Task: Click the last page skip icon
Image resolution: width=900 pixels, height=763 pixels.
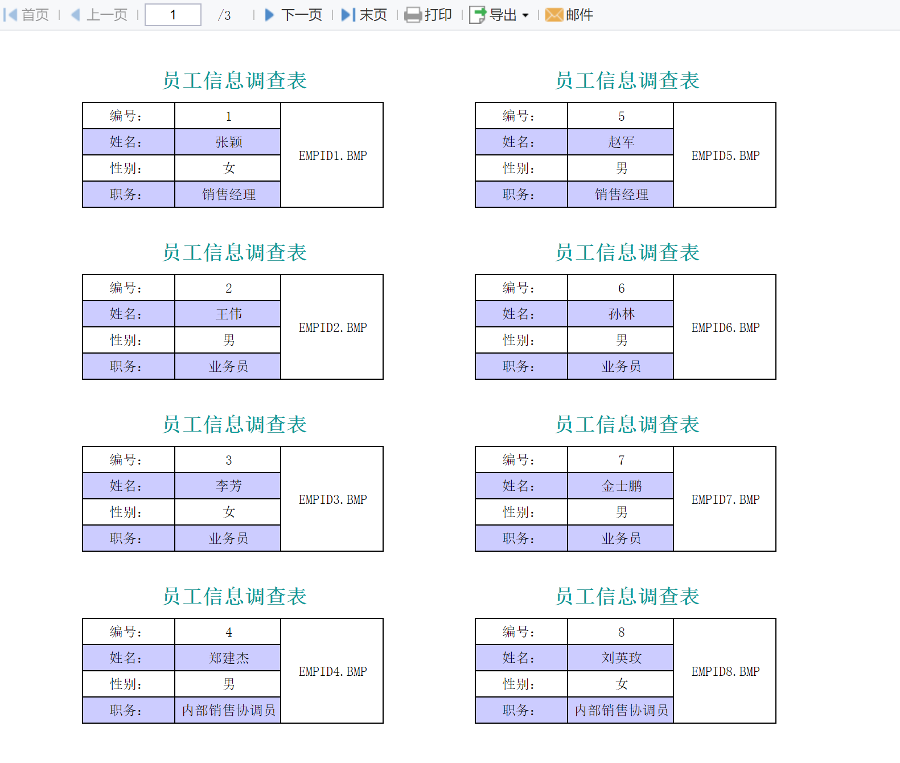Action: pos(348,15)
